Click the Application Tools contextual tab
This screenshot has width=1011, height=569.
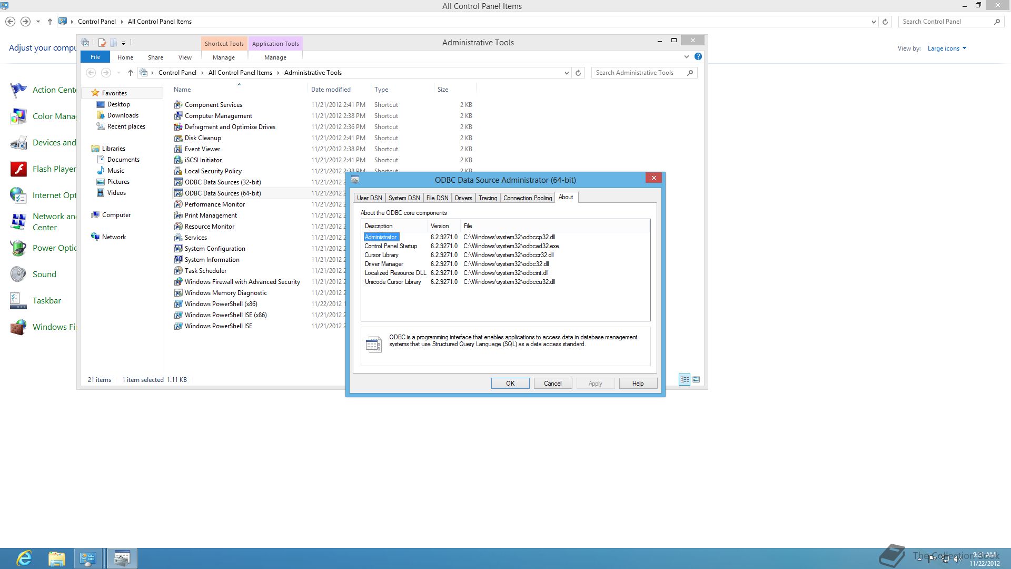pos(275,44)
